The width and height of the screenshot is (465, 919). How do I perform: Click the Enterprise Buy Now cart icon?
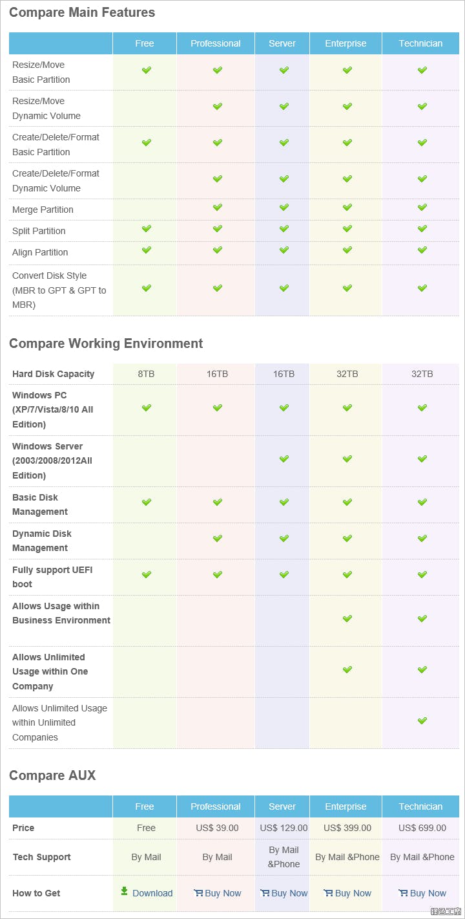(x=329, y=893)
